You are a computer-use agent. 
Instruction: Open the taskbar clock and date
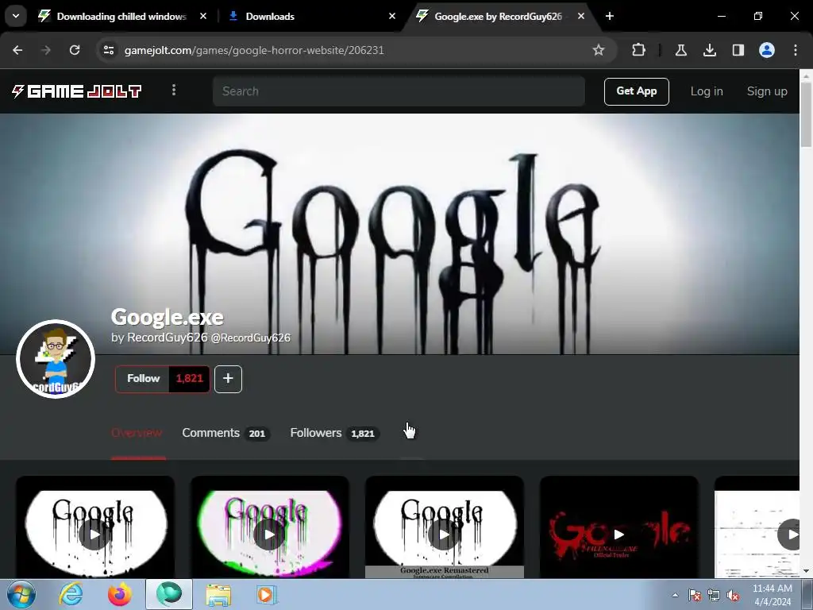773,595
